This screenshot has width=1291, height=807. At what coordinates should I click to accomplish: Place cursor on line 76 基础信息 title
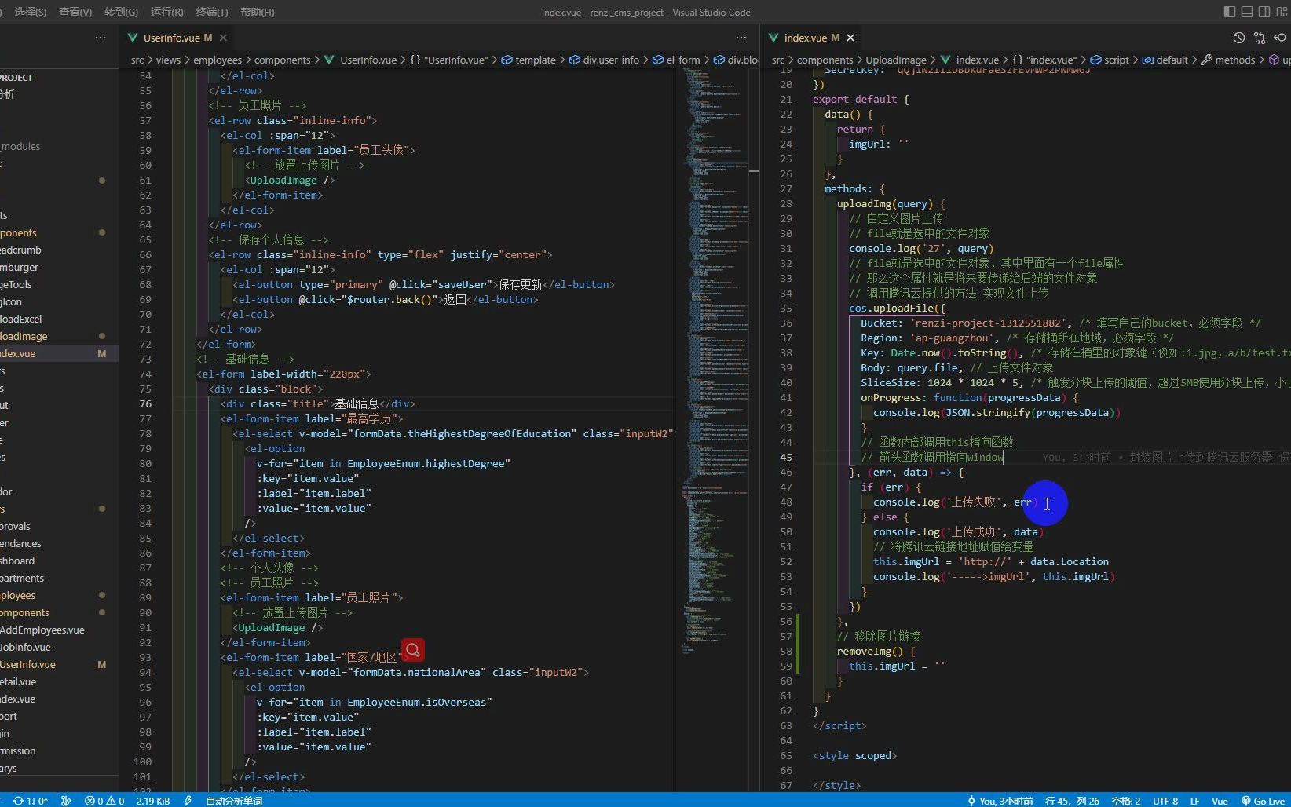click(x=357, y=403)
